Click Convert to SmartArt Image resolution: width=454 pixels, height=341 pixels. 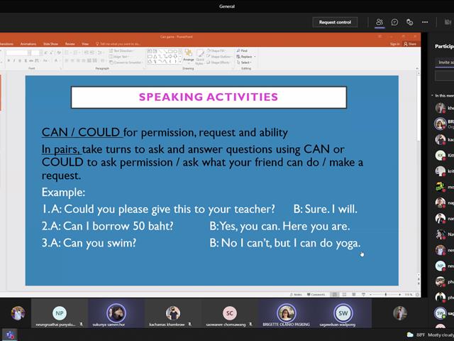[x=126, y=63]
